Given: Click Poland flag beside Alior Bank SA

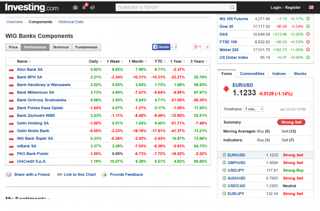Looking at the screenshot, I should (11, 70).
